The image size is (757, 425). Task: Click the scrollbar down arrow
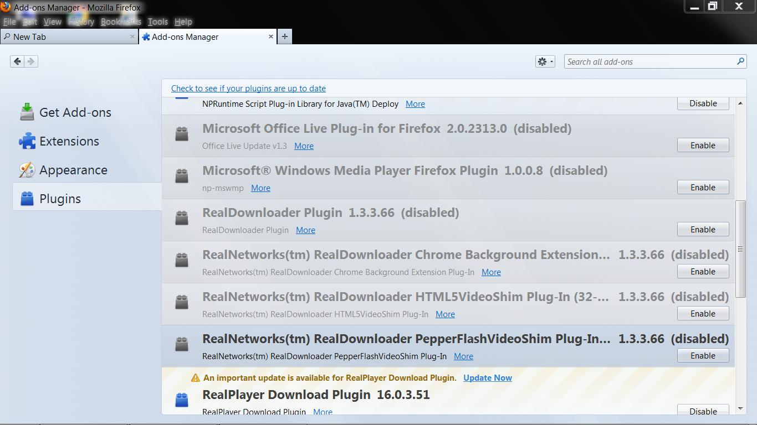click(x=740, y=408)
